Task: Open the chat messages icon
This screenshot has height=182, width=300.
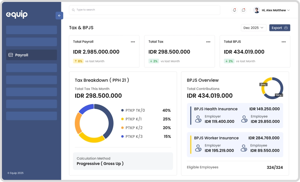Action: click(244, 10)
